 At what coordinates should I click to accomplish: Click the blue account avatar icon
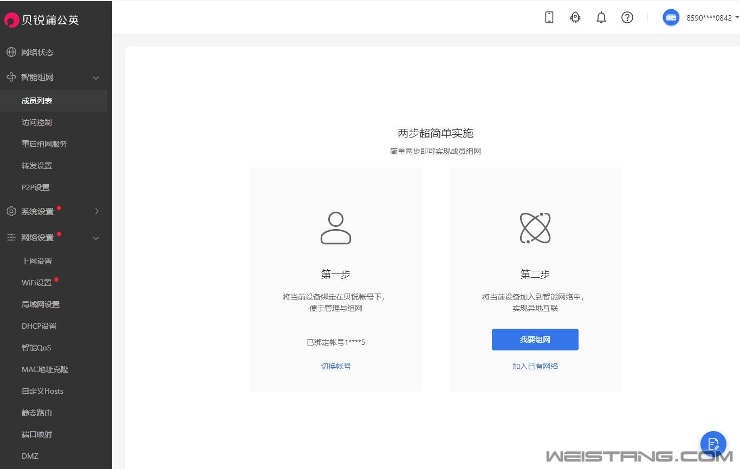coord(671,17)
